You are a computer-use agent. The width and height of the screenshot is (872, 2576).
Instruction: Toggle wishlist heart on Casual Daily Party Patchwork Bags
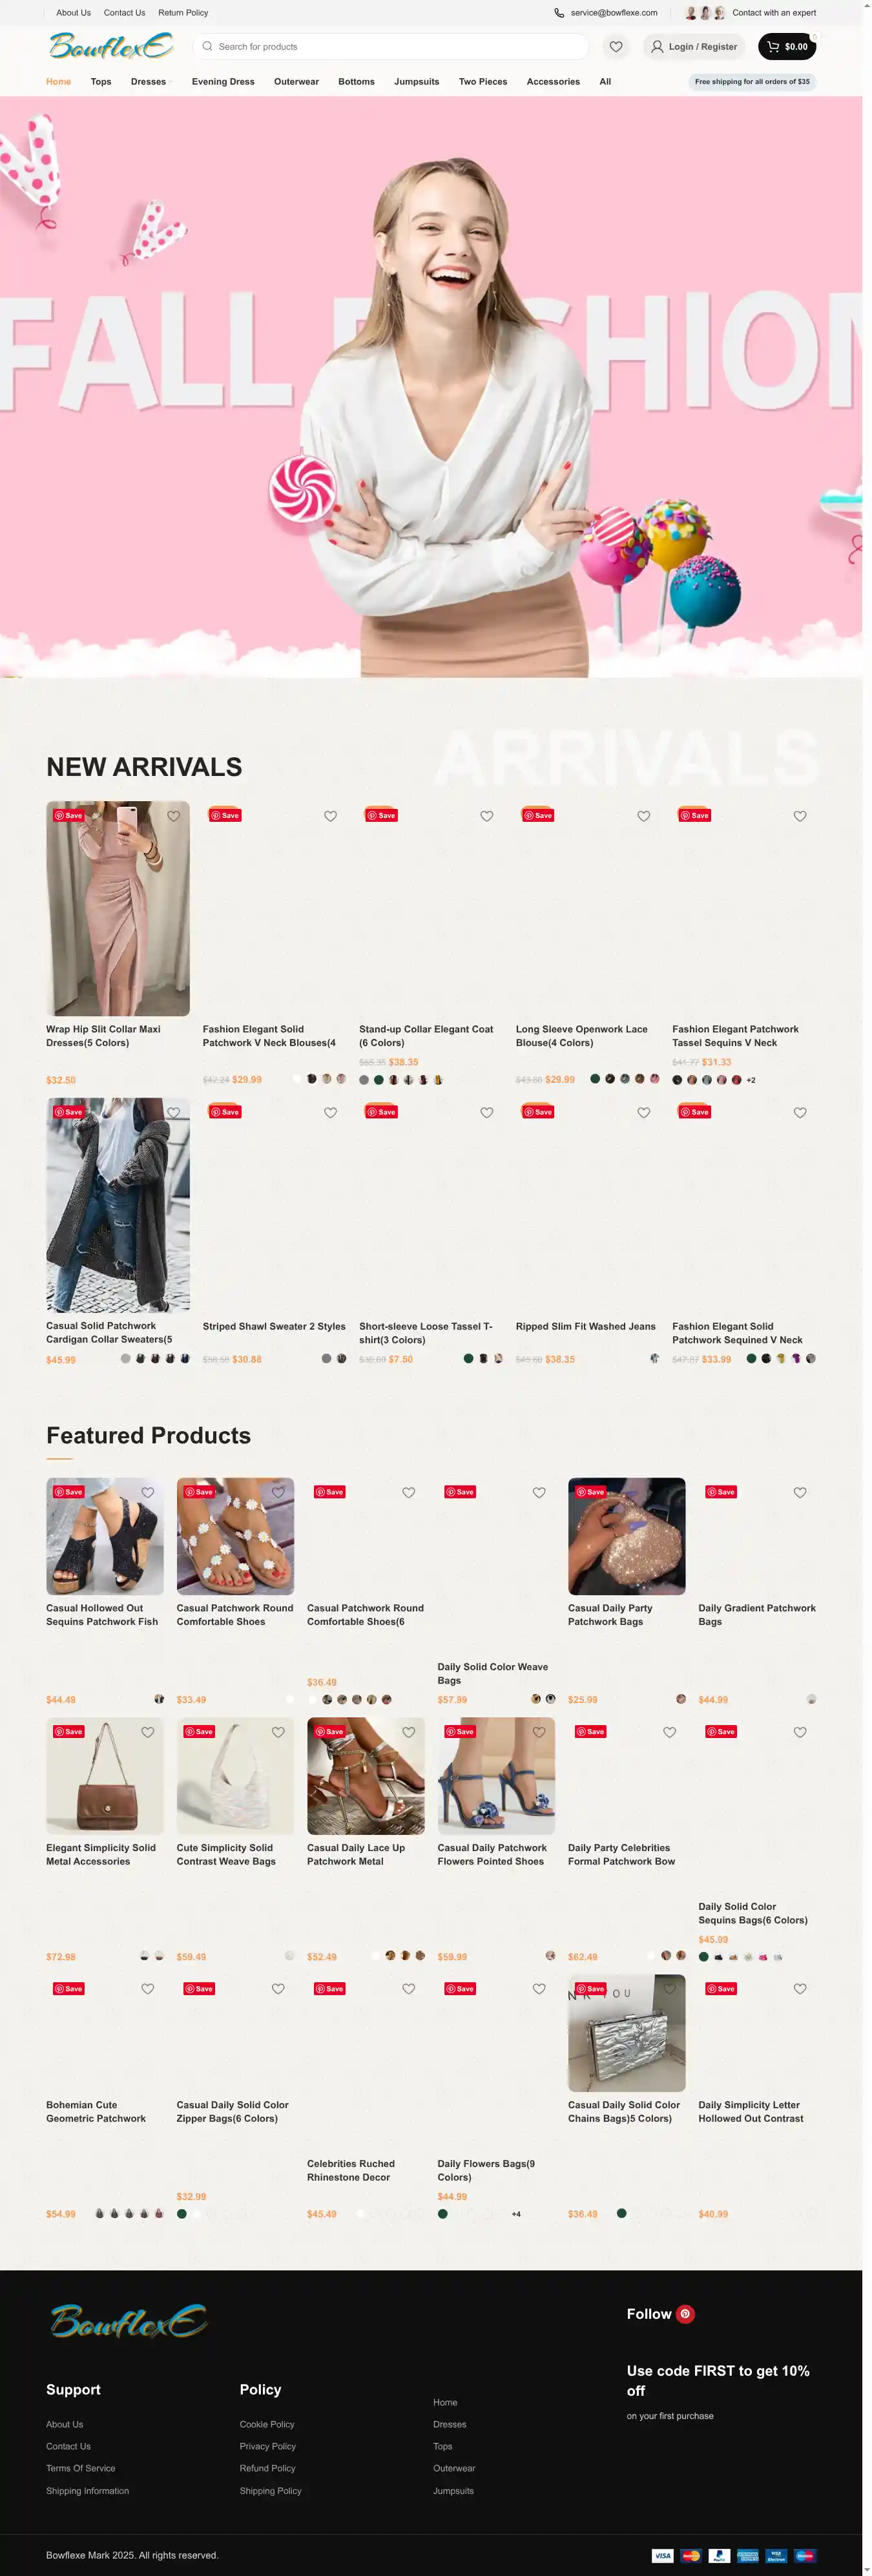pyautogui.click(x=670, y=1492)
